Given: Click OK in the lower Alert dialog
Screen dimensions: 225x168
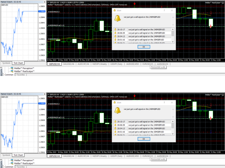Looking at the screenshot, I should click(144, 139).
